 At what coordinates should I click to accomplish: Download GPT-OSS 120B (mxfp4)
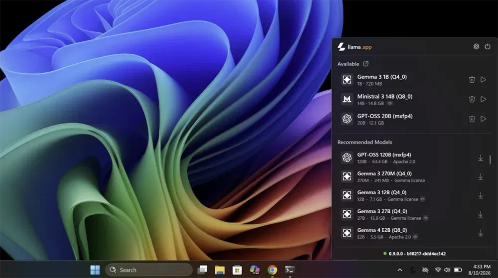point(481,158)
